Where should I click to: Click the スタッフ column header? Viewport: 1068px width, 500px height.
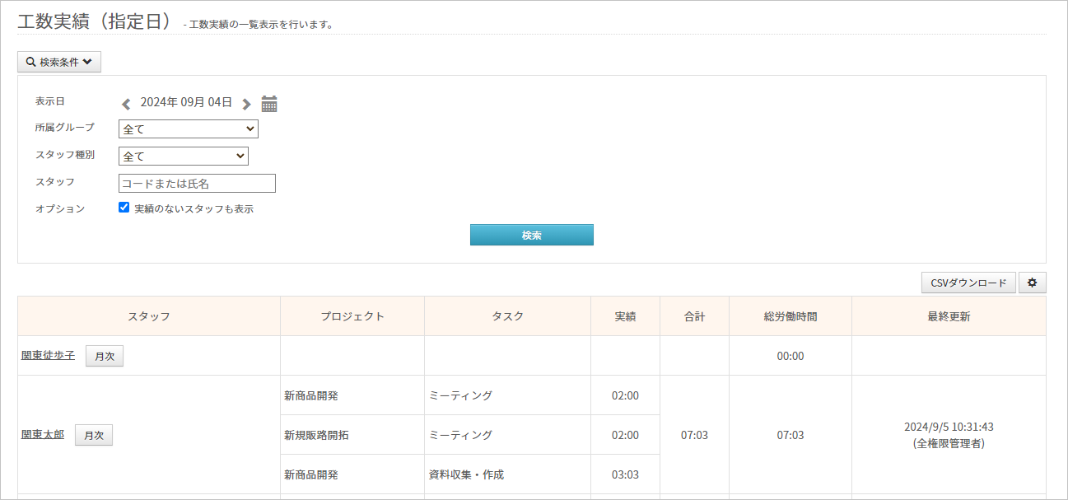point(149,316)
